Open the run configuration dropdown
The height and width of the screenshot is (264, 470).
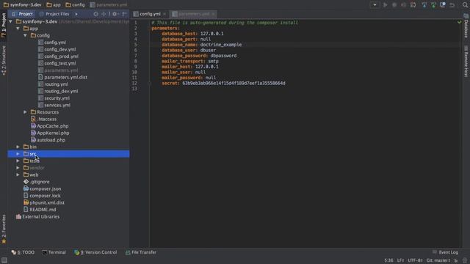(375, 5)
